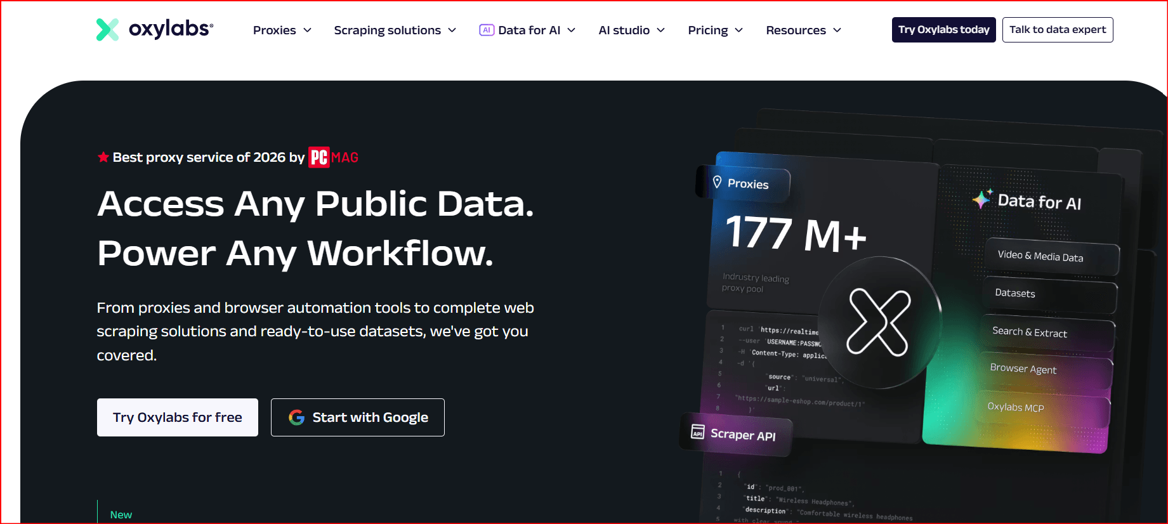
Task: Click the location pin icon on Proxies card
Action: point(717,182)
